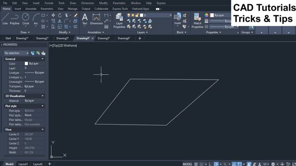Select the Arc tool
Image resolution: width=296 pixels, height=166 pixels.
click(36, 19)
